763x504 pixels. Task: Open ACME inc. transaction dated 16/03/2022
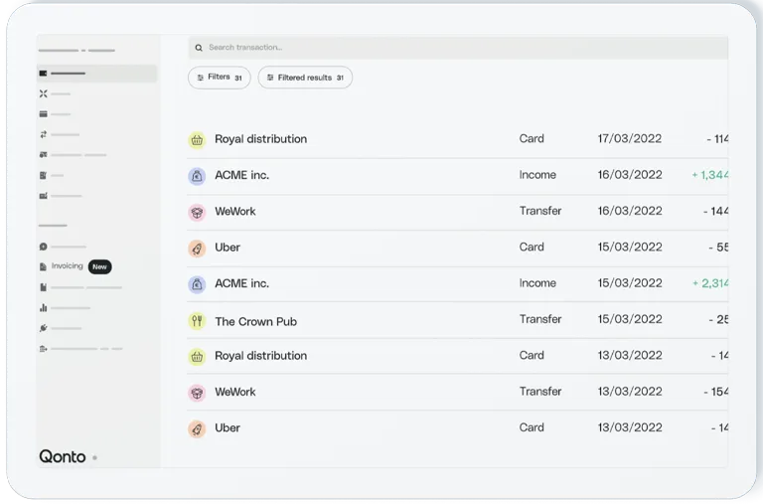[x=457, y=176]
